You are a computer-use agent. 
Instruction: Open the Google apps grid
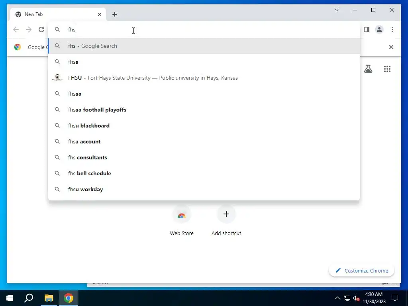(x=387, y=69)
